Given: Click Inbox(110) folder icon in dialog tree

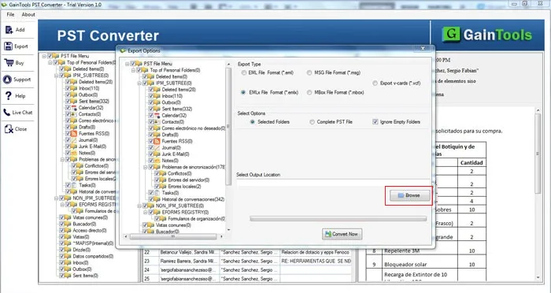Looking at the screenshot, I should click(x=157, y=96).
